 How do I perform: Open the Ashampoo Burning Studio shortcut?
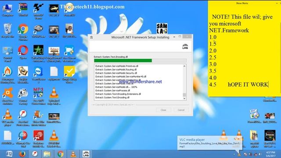coord(7,75)
